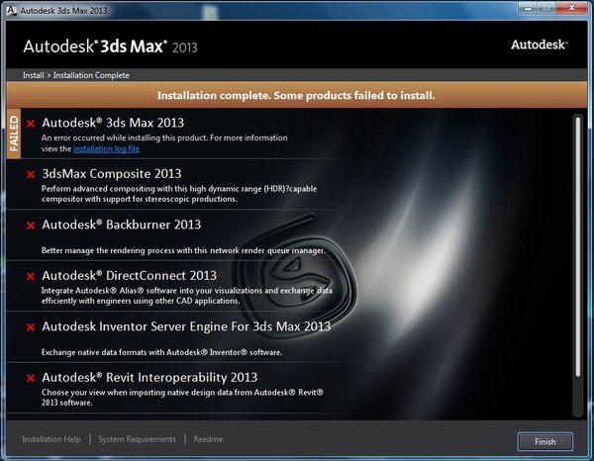Viewport: 594px width, 461px height.
Task: Click the Autodesk 3ds Max 2013 header logo
Action: coord(110,46)
